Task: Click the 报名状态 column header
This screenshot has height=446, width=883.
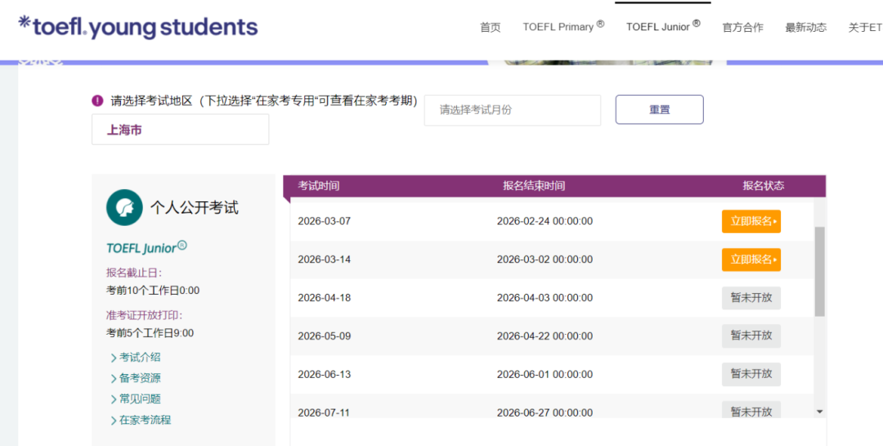Action: (x=763, y=186)
